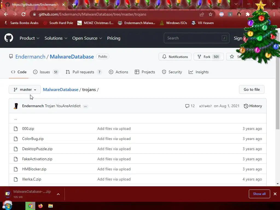The width and height of the screenshot is (280, 210).
Task: Switch to the Pull requests tab
Action: [84, 72]
